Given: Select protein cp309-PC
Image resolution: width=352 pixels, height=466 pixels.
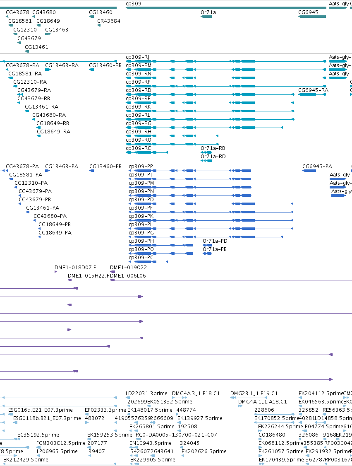Looking at the screenshot, I should pyautogui.click(x=141, y=258).
